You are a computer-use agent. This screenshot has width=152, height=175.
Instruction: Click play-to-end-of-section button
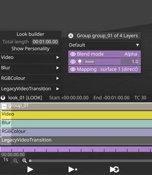pyautogui.click(x=73, y=170)
